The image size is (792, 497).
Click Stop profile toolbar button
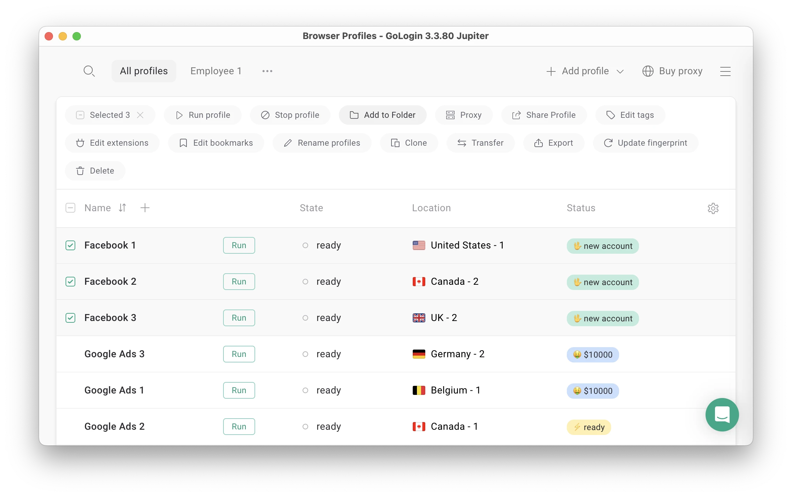pos(290,115)
